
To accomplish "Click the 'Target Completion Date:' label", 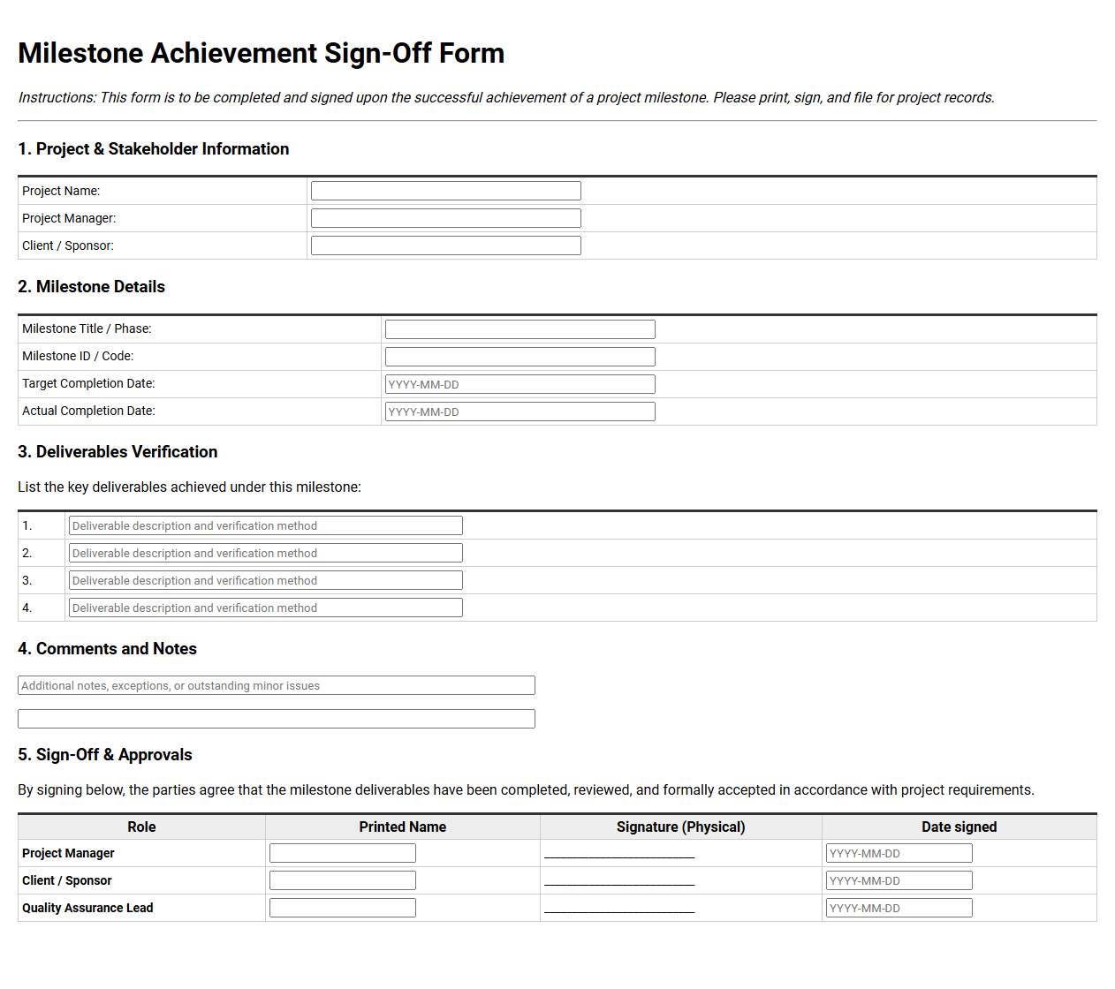I will coord(88,383).
